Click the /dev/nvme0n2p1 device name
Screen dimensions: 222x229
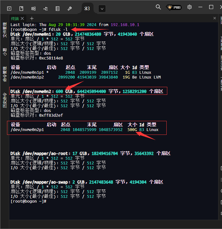coord(27,129)
